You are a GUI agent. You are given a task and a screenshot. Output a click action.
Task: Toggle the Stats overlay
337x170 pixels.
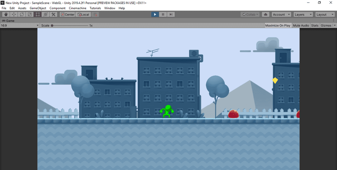click(x=315, y=25)
